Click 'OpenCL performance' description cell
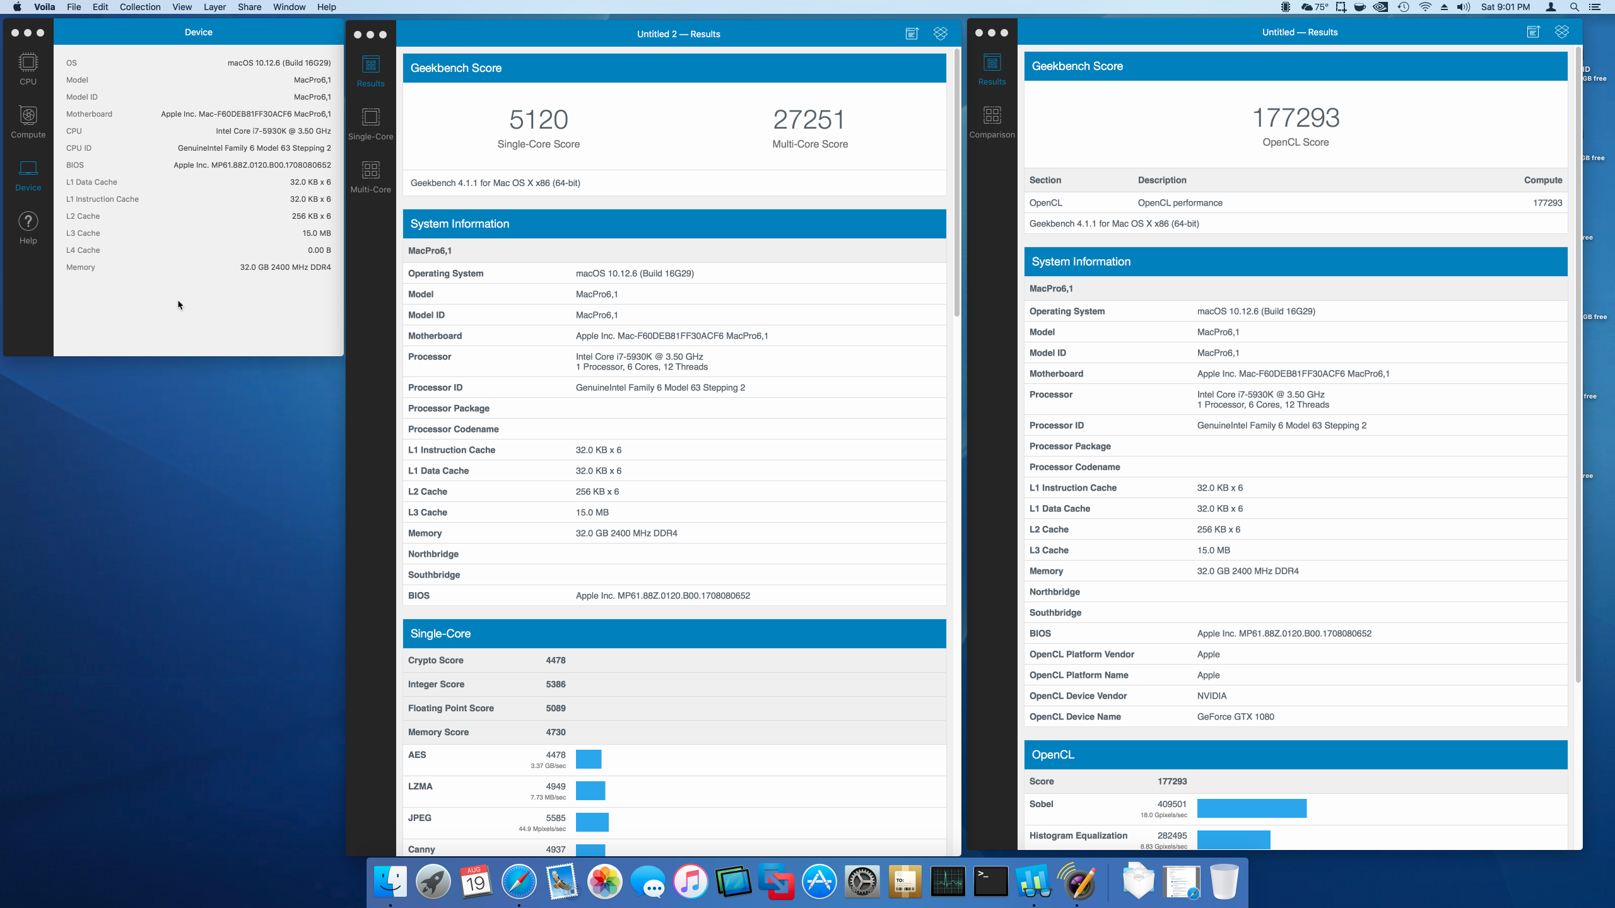 (1180, 203)
